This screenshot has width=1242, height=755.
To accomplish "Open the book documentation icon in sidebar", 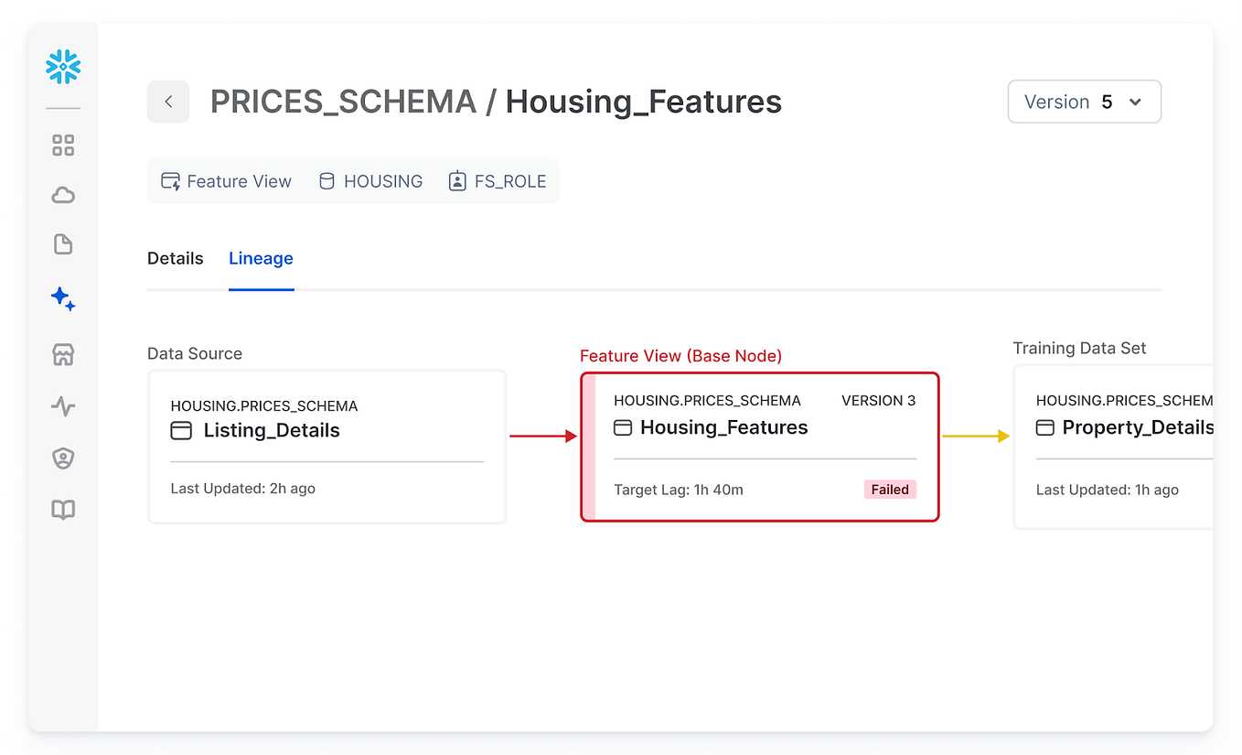I will [63, 510].
